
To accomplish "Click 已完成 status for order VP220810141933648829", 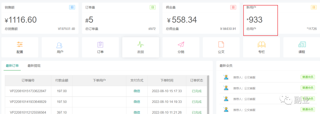I will point(197,102).
